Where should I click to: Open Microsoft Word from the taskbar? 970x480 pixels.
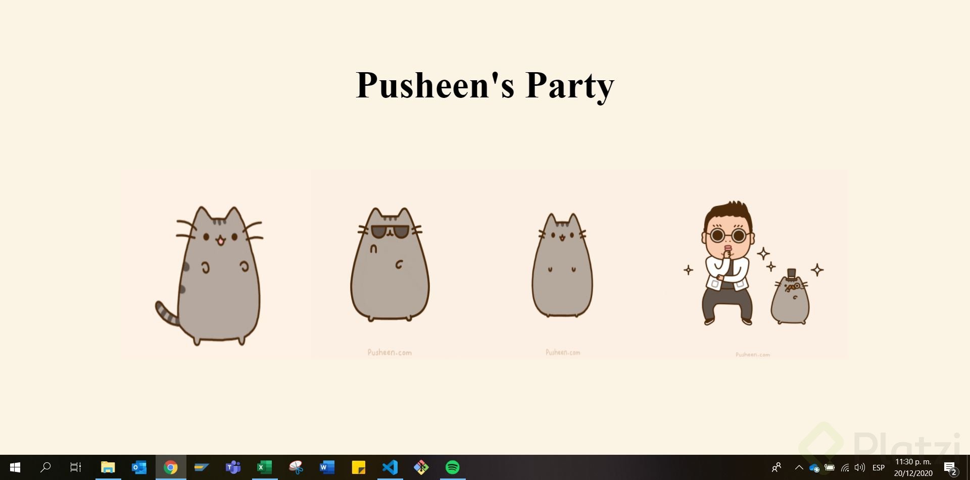point(327,467)
